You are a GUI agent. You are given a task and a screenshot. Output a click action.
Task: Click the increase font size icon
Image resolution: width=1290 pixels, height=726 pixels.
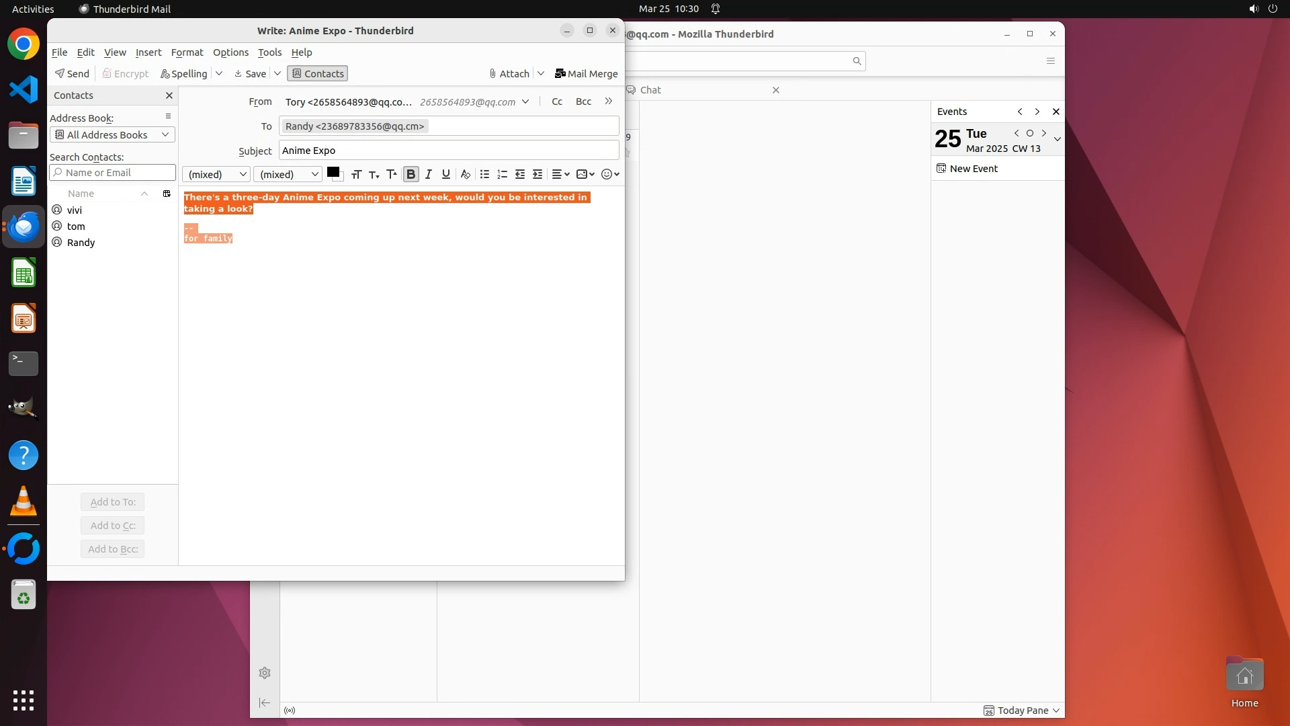tap(392, 174)
